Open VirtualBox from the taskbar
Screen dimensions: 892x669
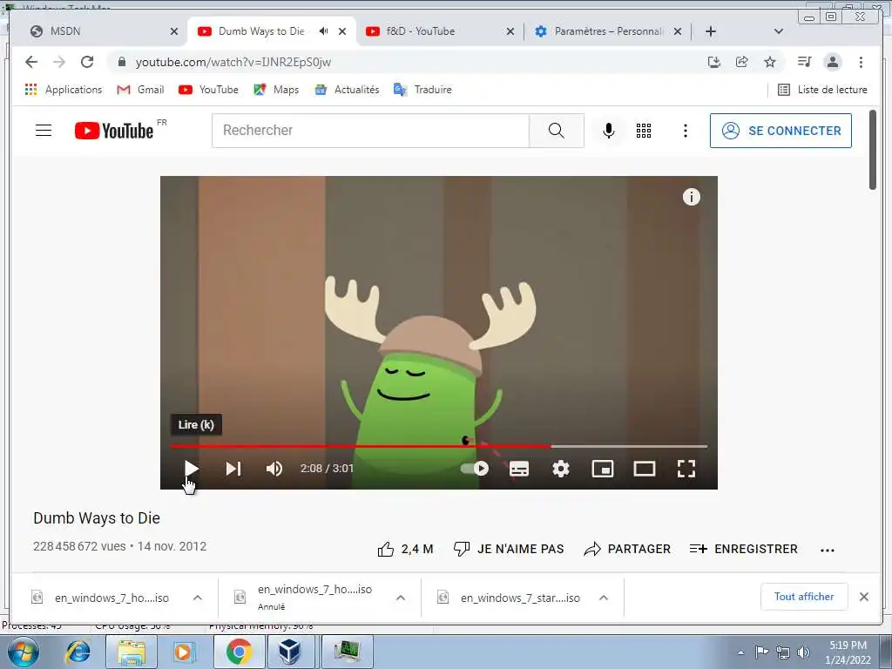[x=289, y=652]
